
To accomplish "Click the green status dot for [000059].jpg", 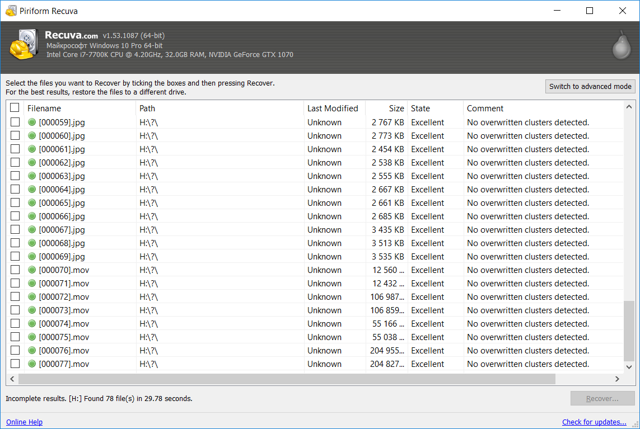I will (x=32, y=122).
